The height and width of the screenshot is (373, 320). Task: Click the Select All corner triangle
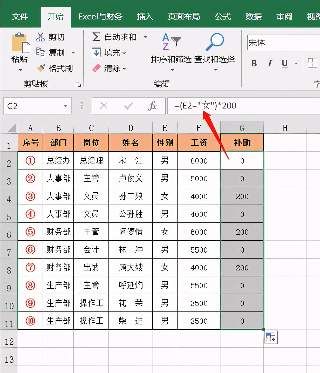pos(12,127)
